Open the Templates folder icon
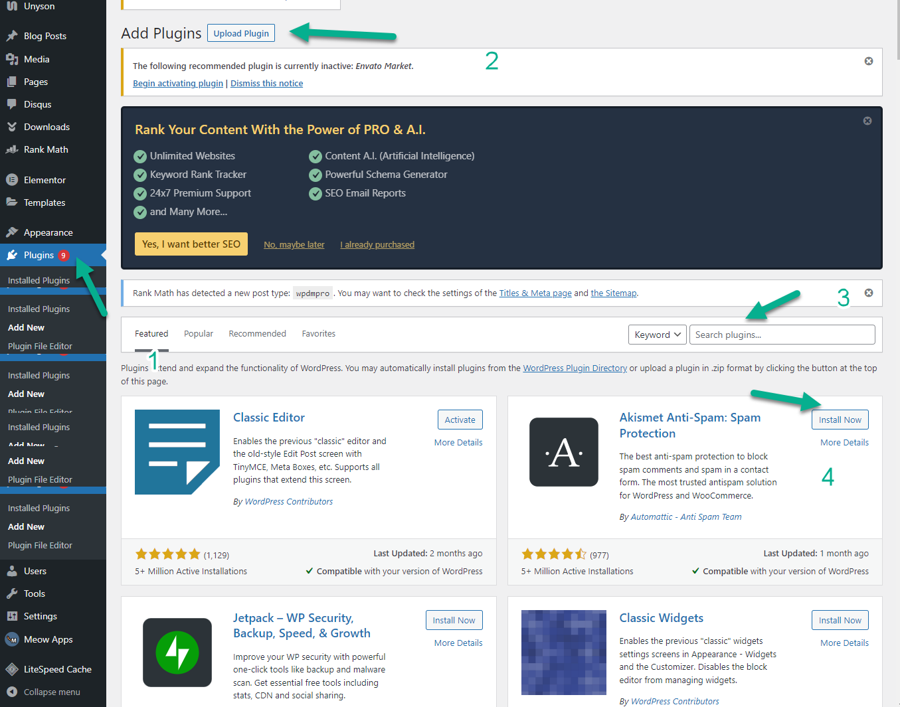Viewport: 900px width, 707px height. pyautogui.click(x=12, y=202)
